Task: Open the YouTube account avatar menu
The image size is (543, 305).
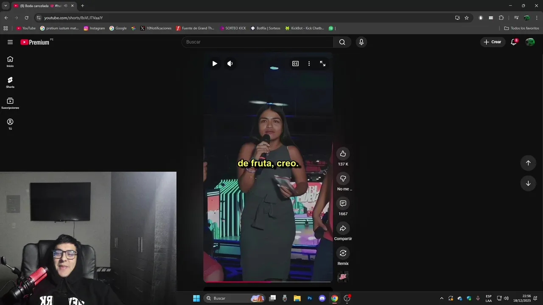Action: tap(530, 42)
